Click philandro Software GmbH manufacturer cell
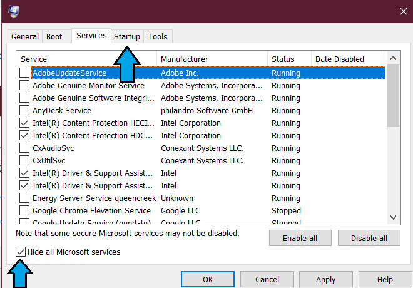The image size is (413, 288). tap(206, 111)
